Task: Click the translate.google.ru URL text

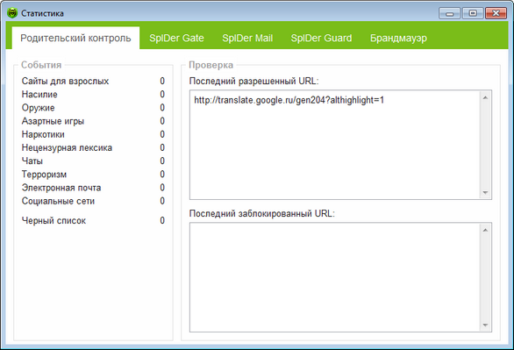Action: tap(289, 100)
